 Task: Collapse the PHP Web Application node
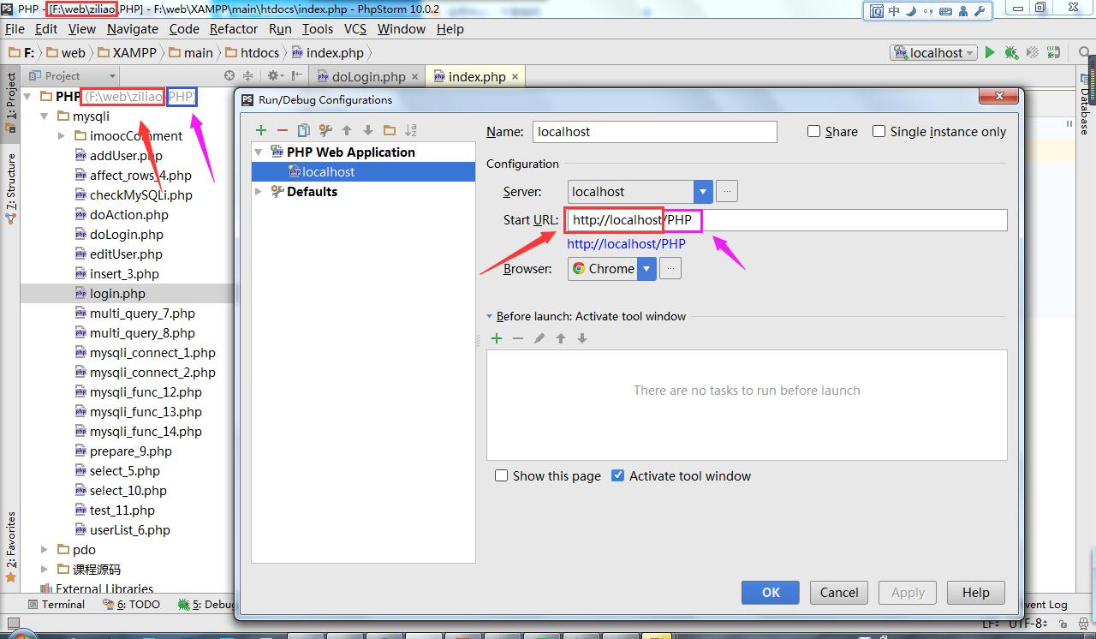pyautogui.click(x=259, y=152)
